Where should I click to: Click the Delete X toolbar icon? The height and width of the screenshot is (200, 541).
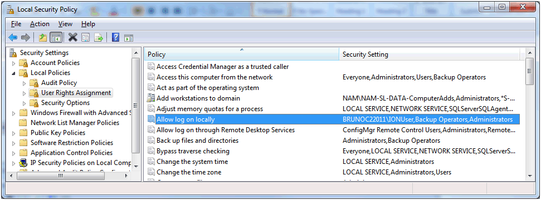click(72, 37)
